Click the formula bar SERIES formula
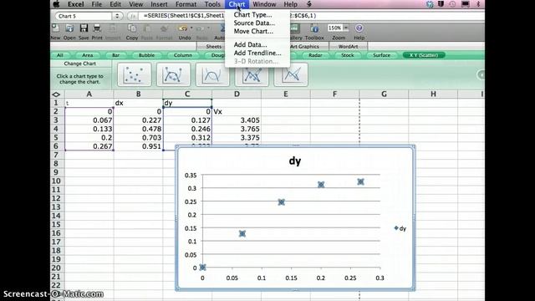Viewport: 535px width, 301px height. [230, 16]
